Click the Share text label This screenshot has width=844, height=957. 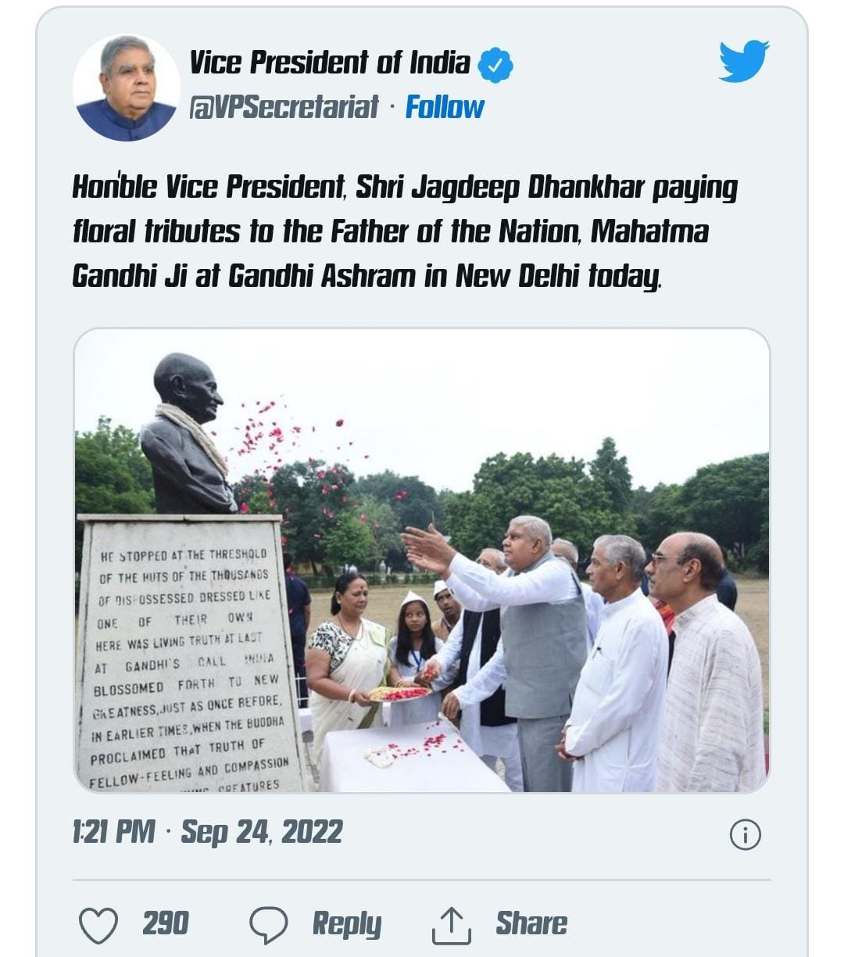coord(531,923)
